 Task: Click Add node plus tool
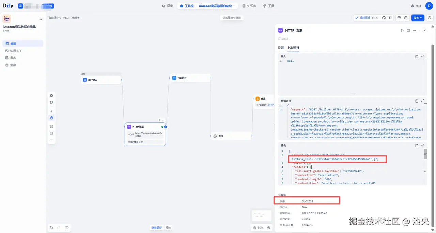tap(51, 95)
